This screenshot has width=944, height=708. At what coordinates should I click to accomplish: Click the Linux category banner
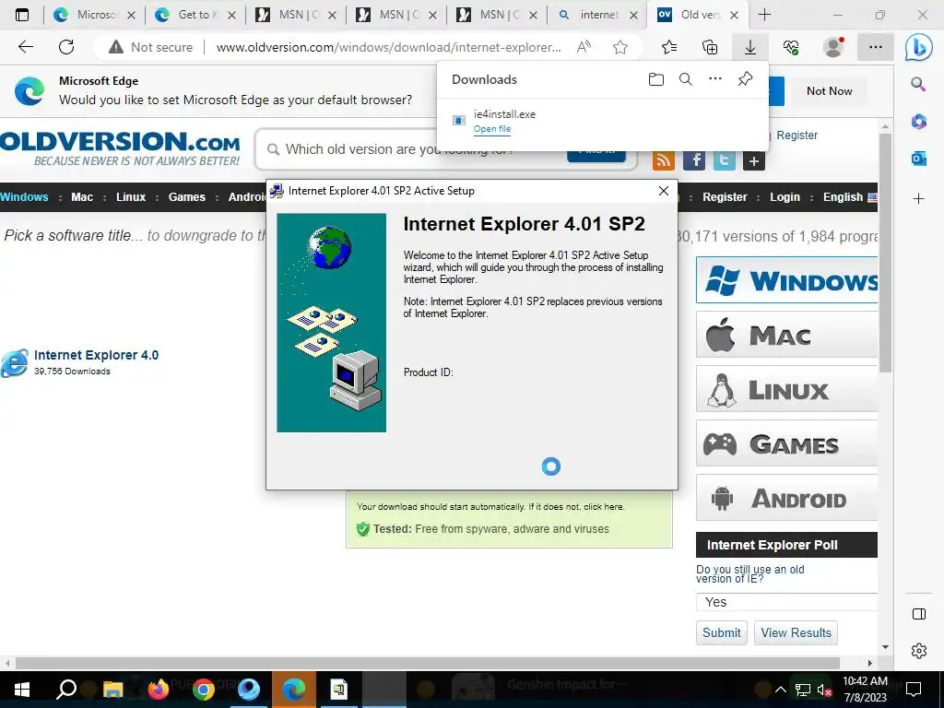[x=786, y=390]
